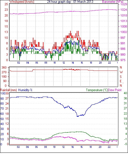The height and width of the screenshot is (155, 128).
Task: Click the 360 degree wind direction label
Action: (x=4, y=68)
